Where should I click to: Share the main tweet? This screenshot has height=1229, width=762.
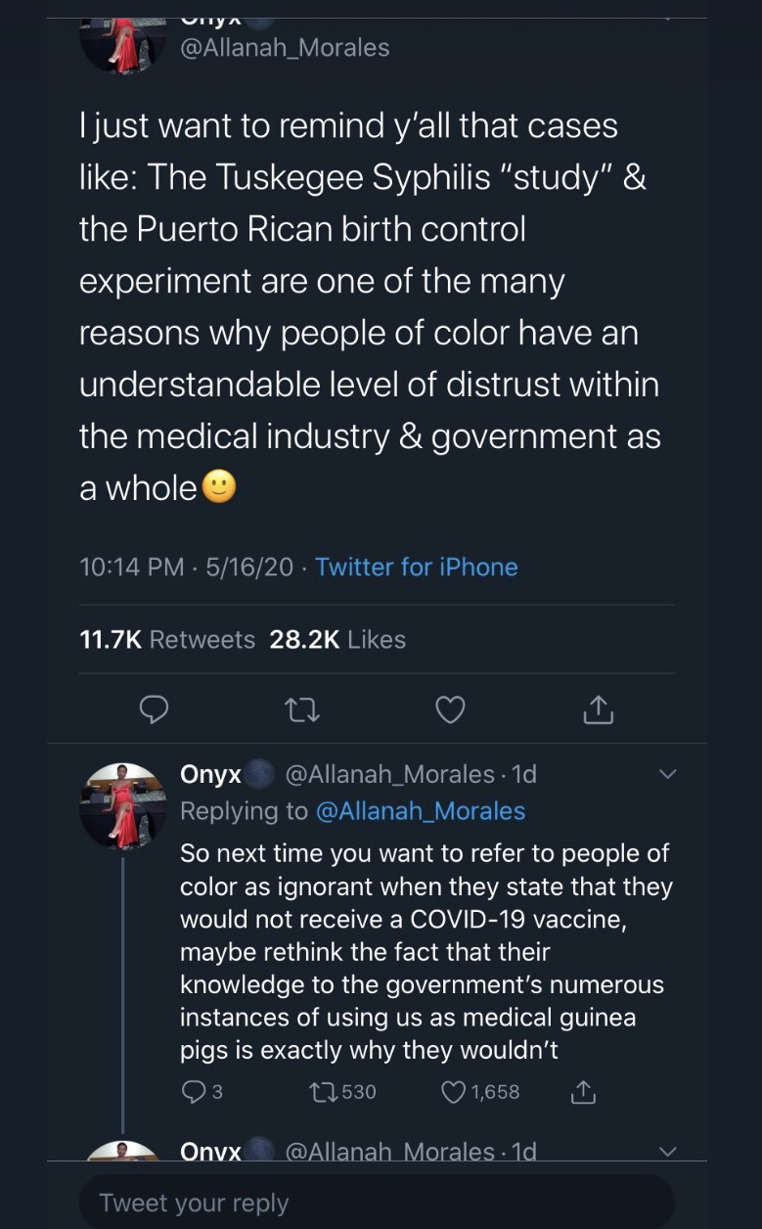click(598, 709)
